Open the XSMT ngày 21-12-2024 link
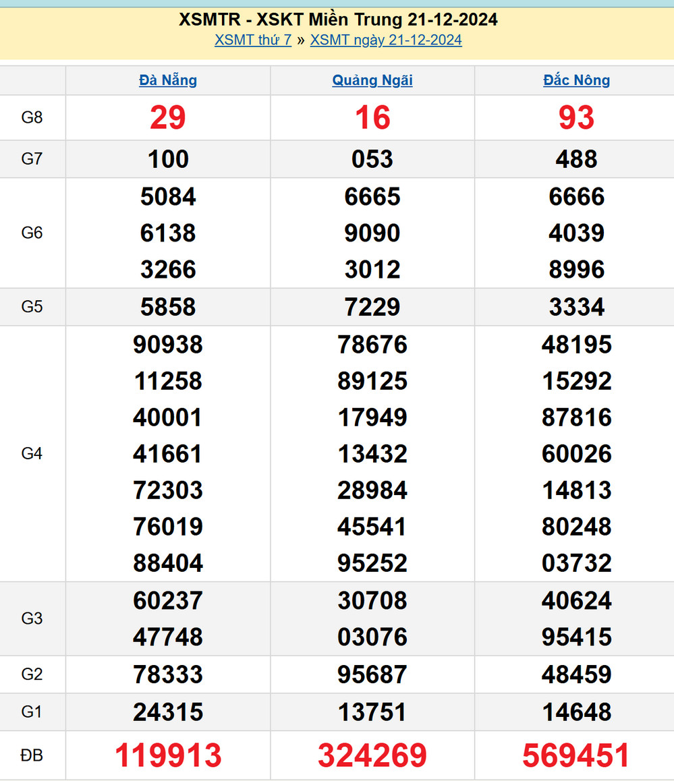 (x=386, y=40)
